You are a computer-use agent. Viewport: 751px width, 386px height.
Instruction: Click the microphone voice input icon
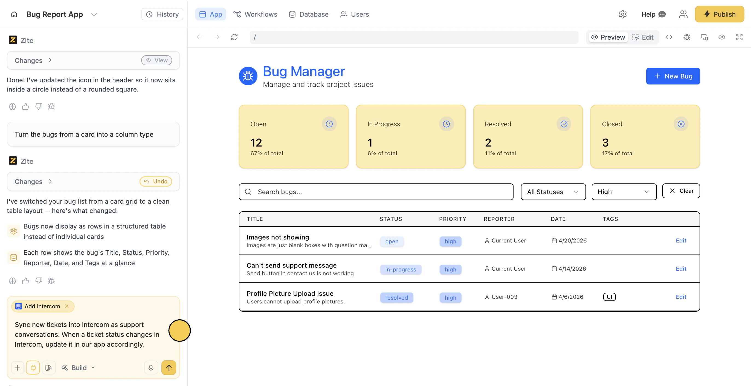tap(151, 367)
